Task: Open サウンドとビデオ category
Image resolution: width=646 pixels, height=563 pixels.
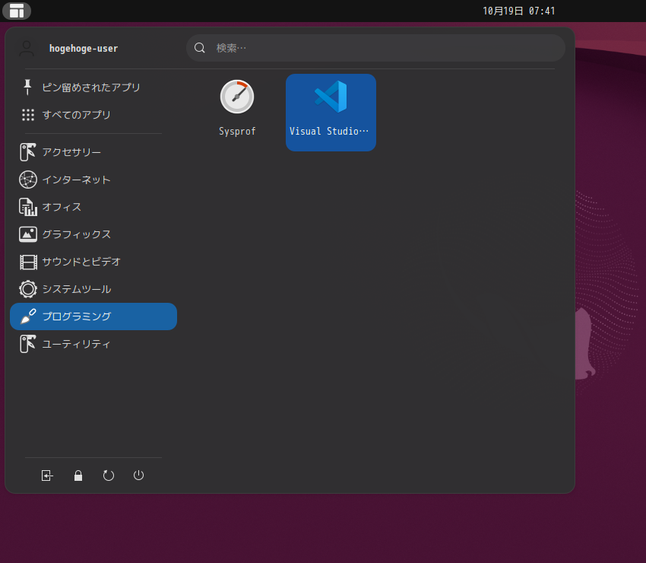Action: point(93,262)
